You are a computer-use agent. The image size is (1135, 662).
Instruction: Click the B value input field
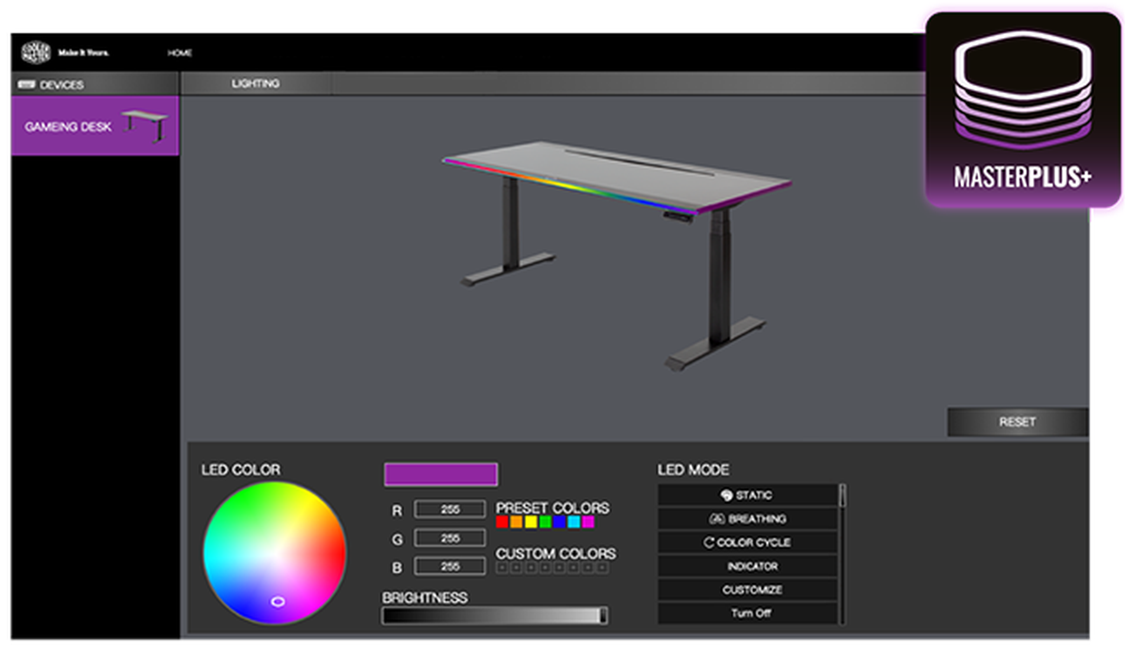(x=450, y=566)
